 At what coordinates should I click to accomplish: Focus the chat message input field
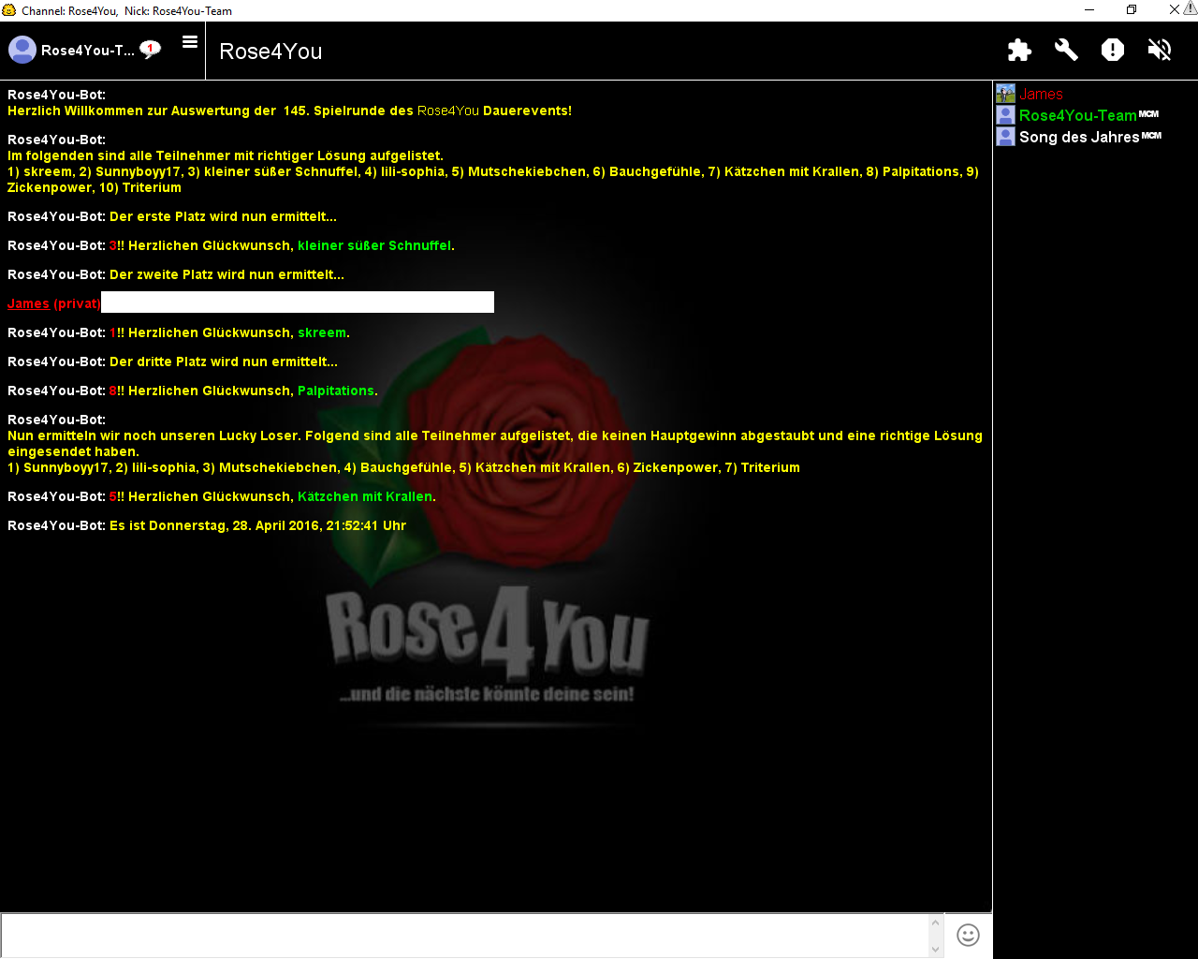463,935
